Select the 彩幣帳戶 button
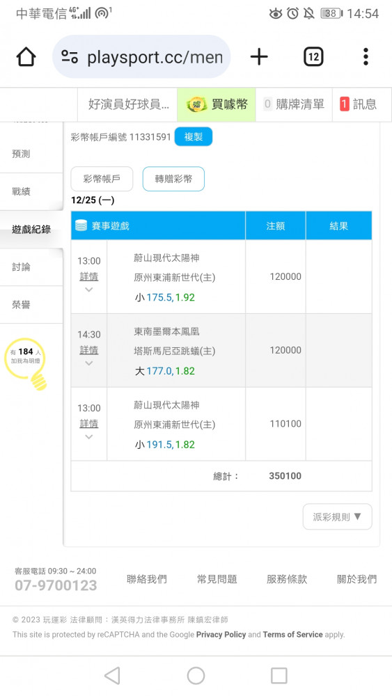 pyautogui.click(x=102, y=179)
